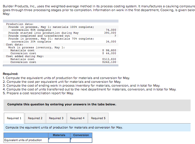Click requirement 4 about units transferred out
This screenshot has height=144, width=195.
[89, 89]
